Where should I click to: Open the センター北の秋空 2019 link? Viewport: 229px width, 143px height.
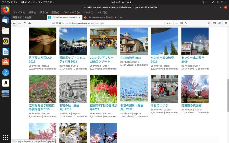pos(193,60)
